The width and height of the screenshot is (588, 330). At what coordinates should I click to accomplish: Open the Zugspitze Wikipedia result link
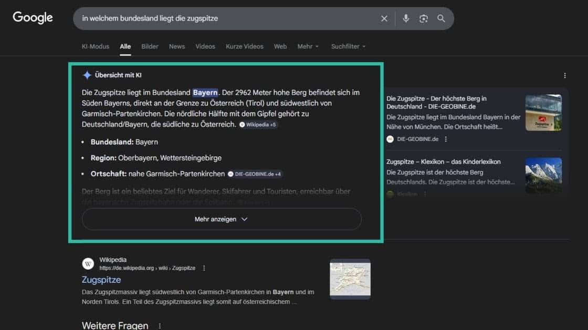click(101, 279)
